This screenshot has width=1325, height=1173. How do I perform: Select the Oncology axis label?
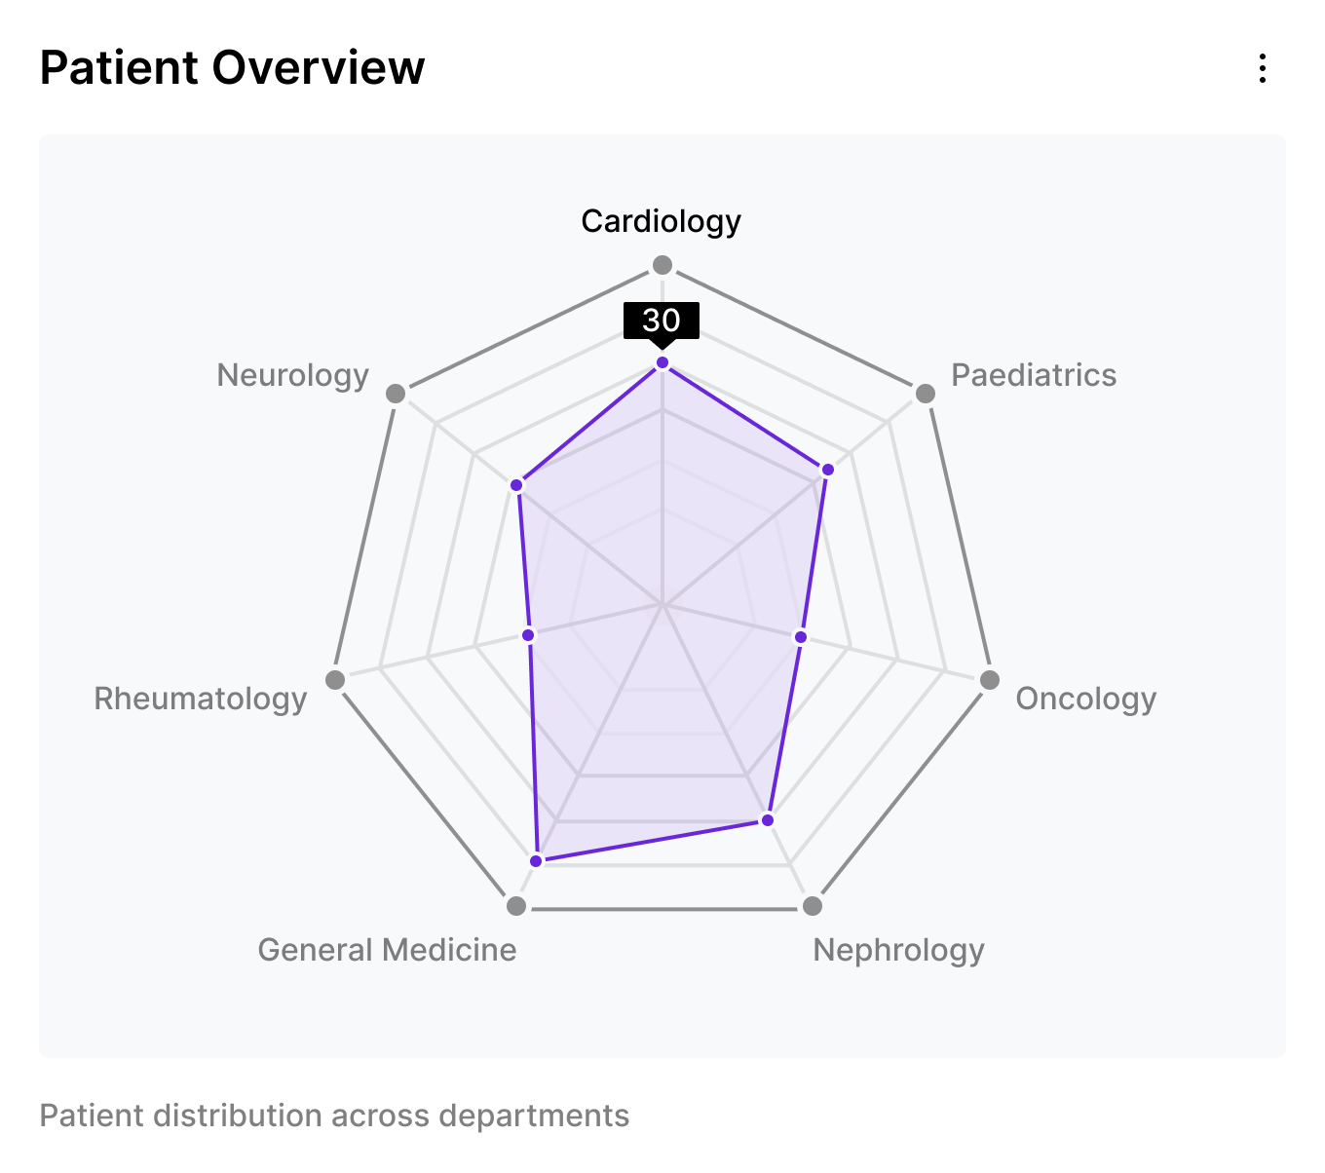pos(1085,699)
